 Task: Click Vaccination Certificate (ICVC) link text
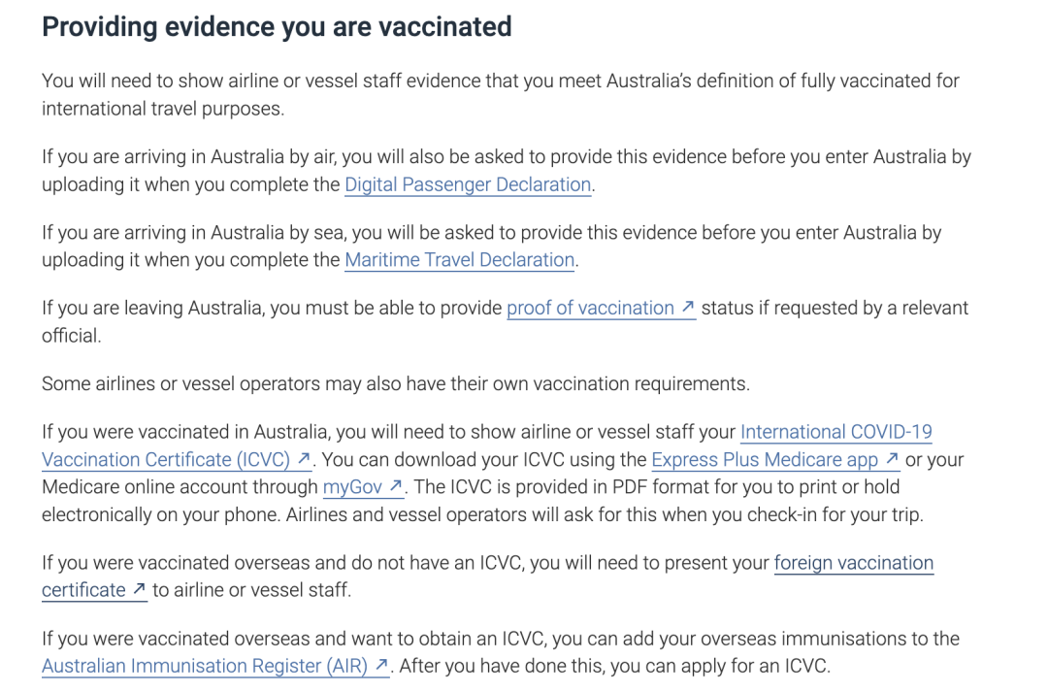pyautogui.click(x=166, y=460)
